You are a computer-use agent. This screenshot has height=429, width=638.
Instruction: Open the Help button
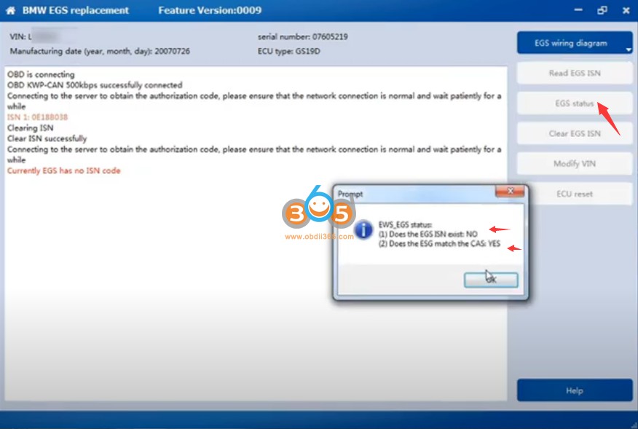(574, 390)
